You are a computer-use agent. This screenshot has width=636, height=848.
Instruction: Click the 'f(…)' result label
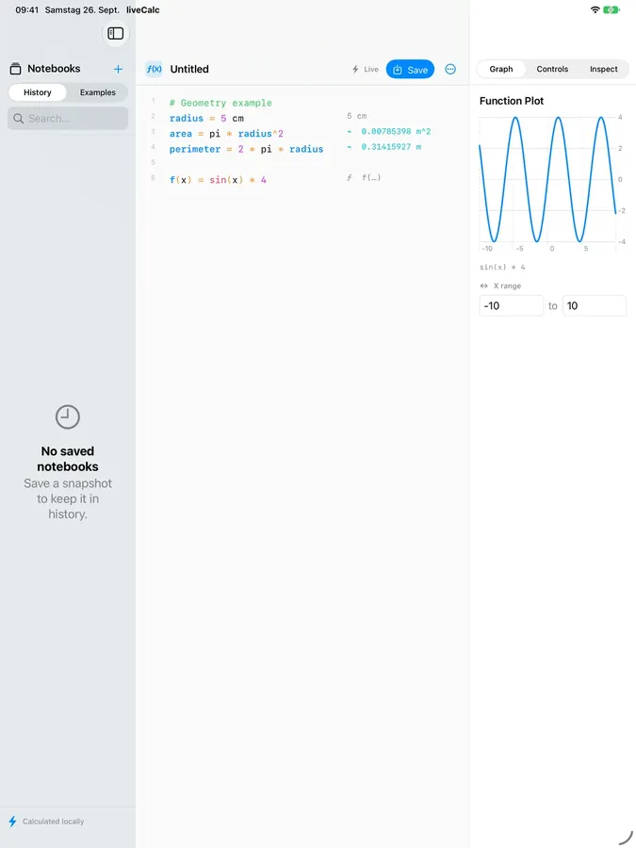coord(371,177)
